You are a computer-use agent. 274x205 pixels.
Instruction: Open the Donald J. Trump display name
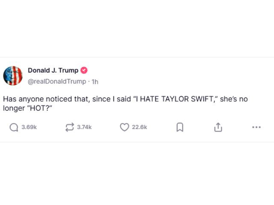pos(53,70)
